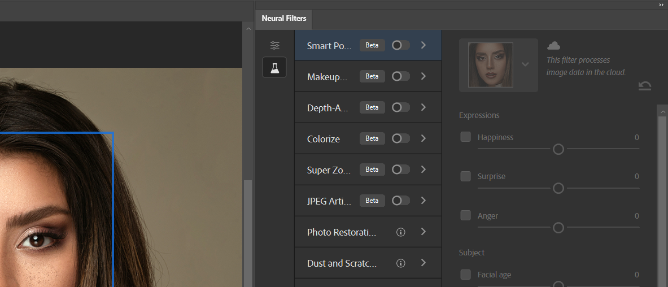Collapse panels with the double-arrow icon

coord(661,5)
